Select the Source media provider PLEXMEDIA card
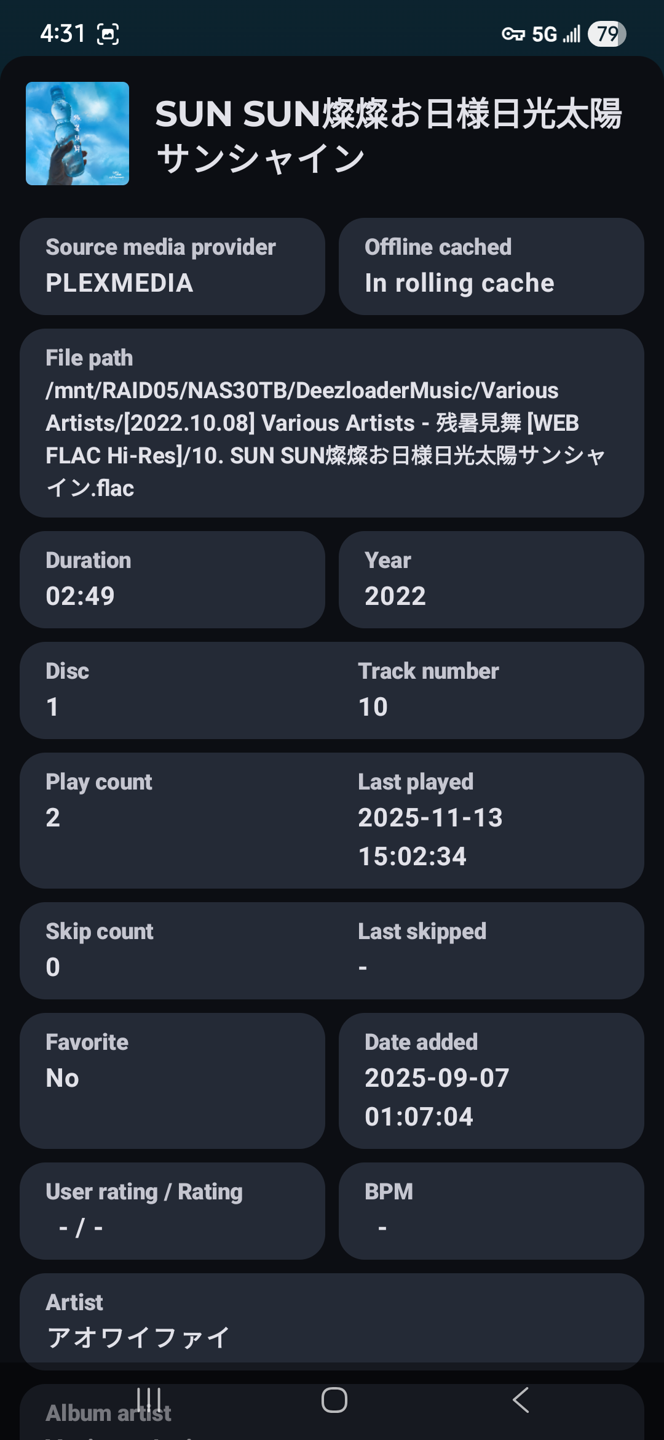This screenshot has height=1440, width=664. click(x=172, y=266)
